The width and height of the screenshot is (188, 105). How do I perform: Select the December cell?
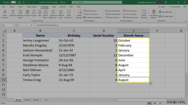(x=133, y=55)
